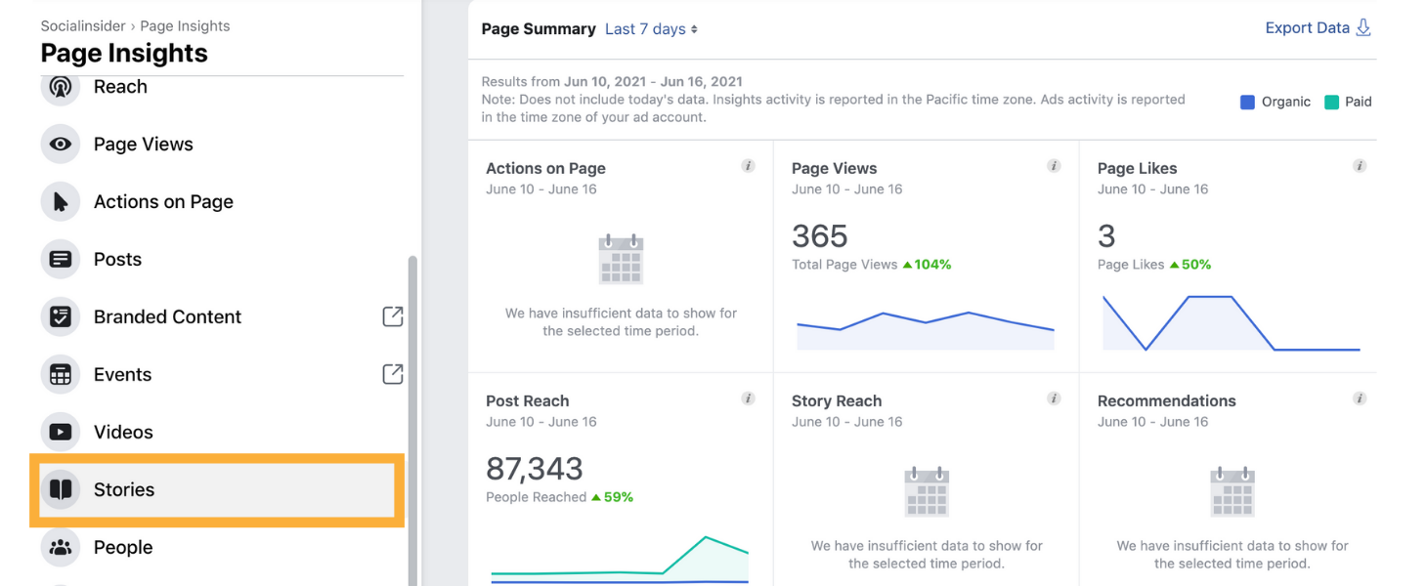Viewport: 1427px width, 586px height.
Task: Click the People group icon
Action: point(61,547)
